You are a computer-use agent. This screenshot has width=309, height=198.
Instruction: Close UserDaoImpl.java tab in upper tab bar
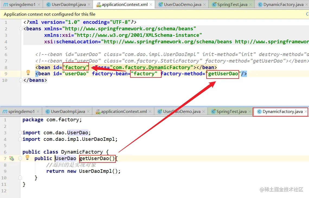coord(89,5)
